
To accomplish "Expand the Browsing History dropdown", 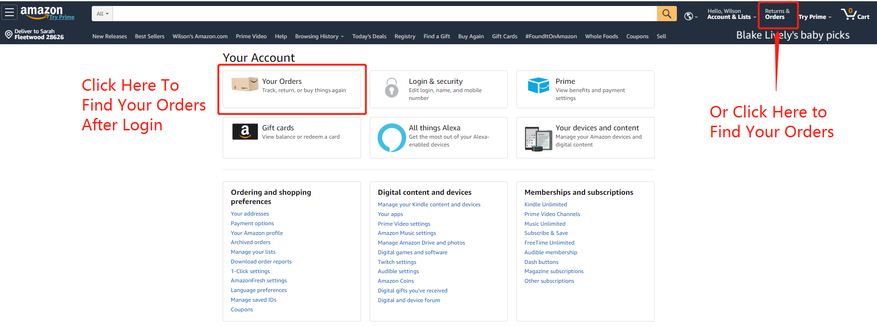I will [319, 36].
